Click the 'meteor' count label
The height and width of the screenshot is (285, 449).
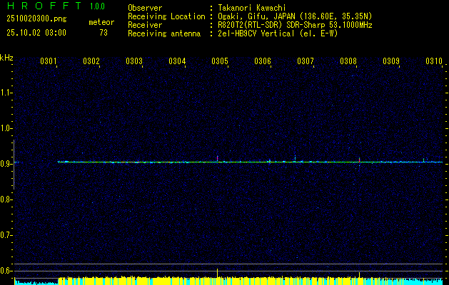click(101, 22)
